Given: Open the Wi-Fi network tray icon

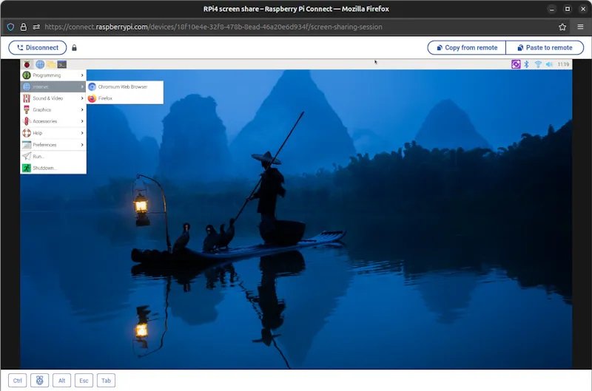Looking at the screenshot, I should point(538,64).
